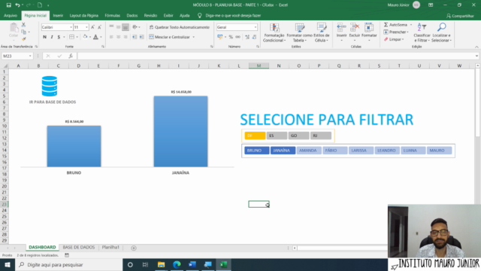Viewport: 481px width, 271px height.
Task: Open Formatação Condicional
Action: coord(274,32)
